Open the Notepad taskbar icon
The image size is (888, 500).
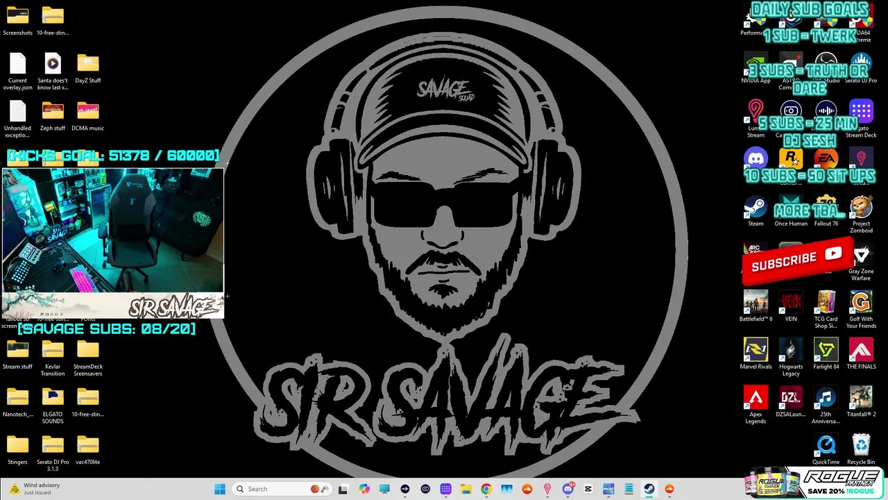(629, 489)
